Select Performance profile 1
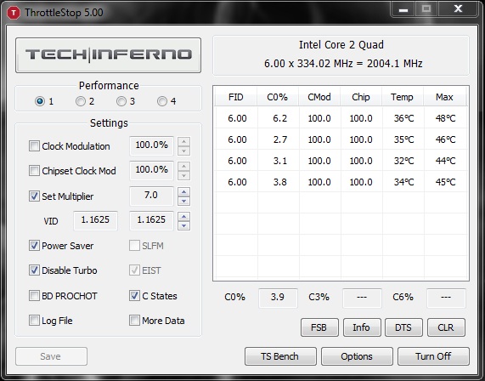The width and height of the screenshot is (485, 381). click(40, 101)
